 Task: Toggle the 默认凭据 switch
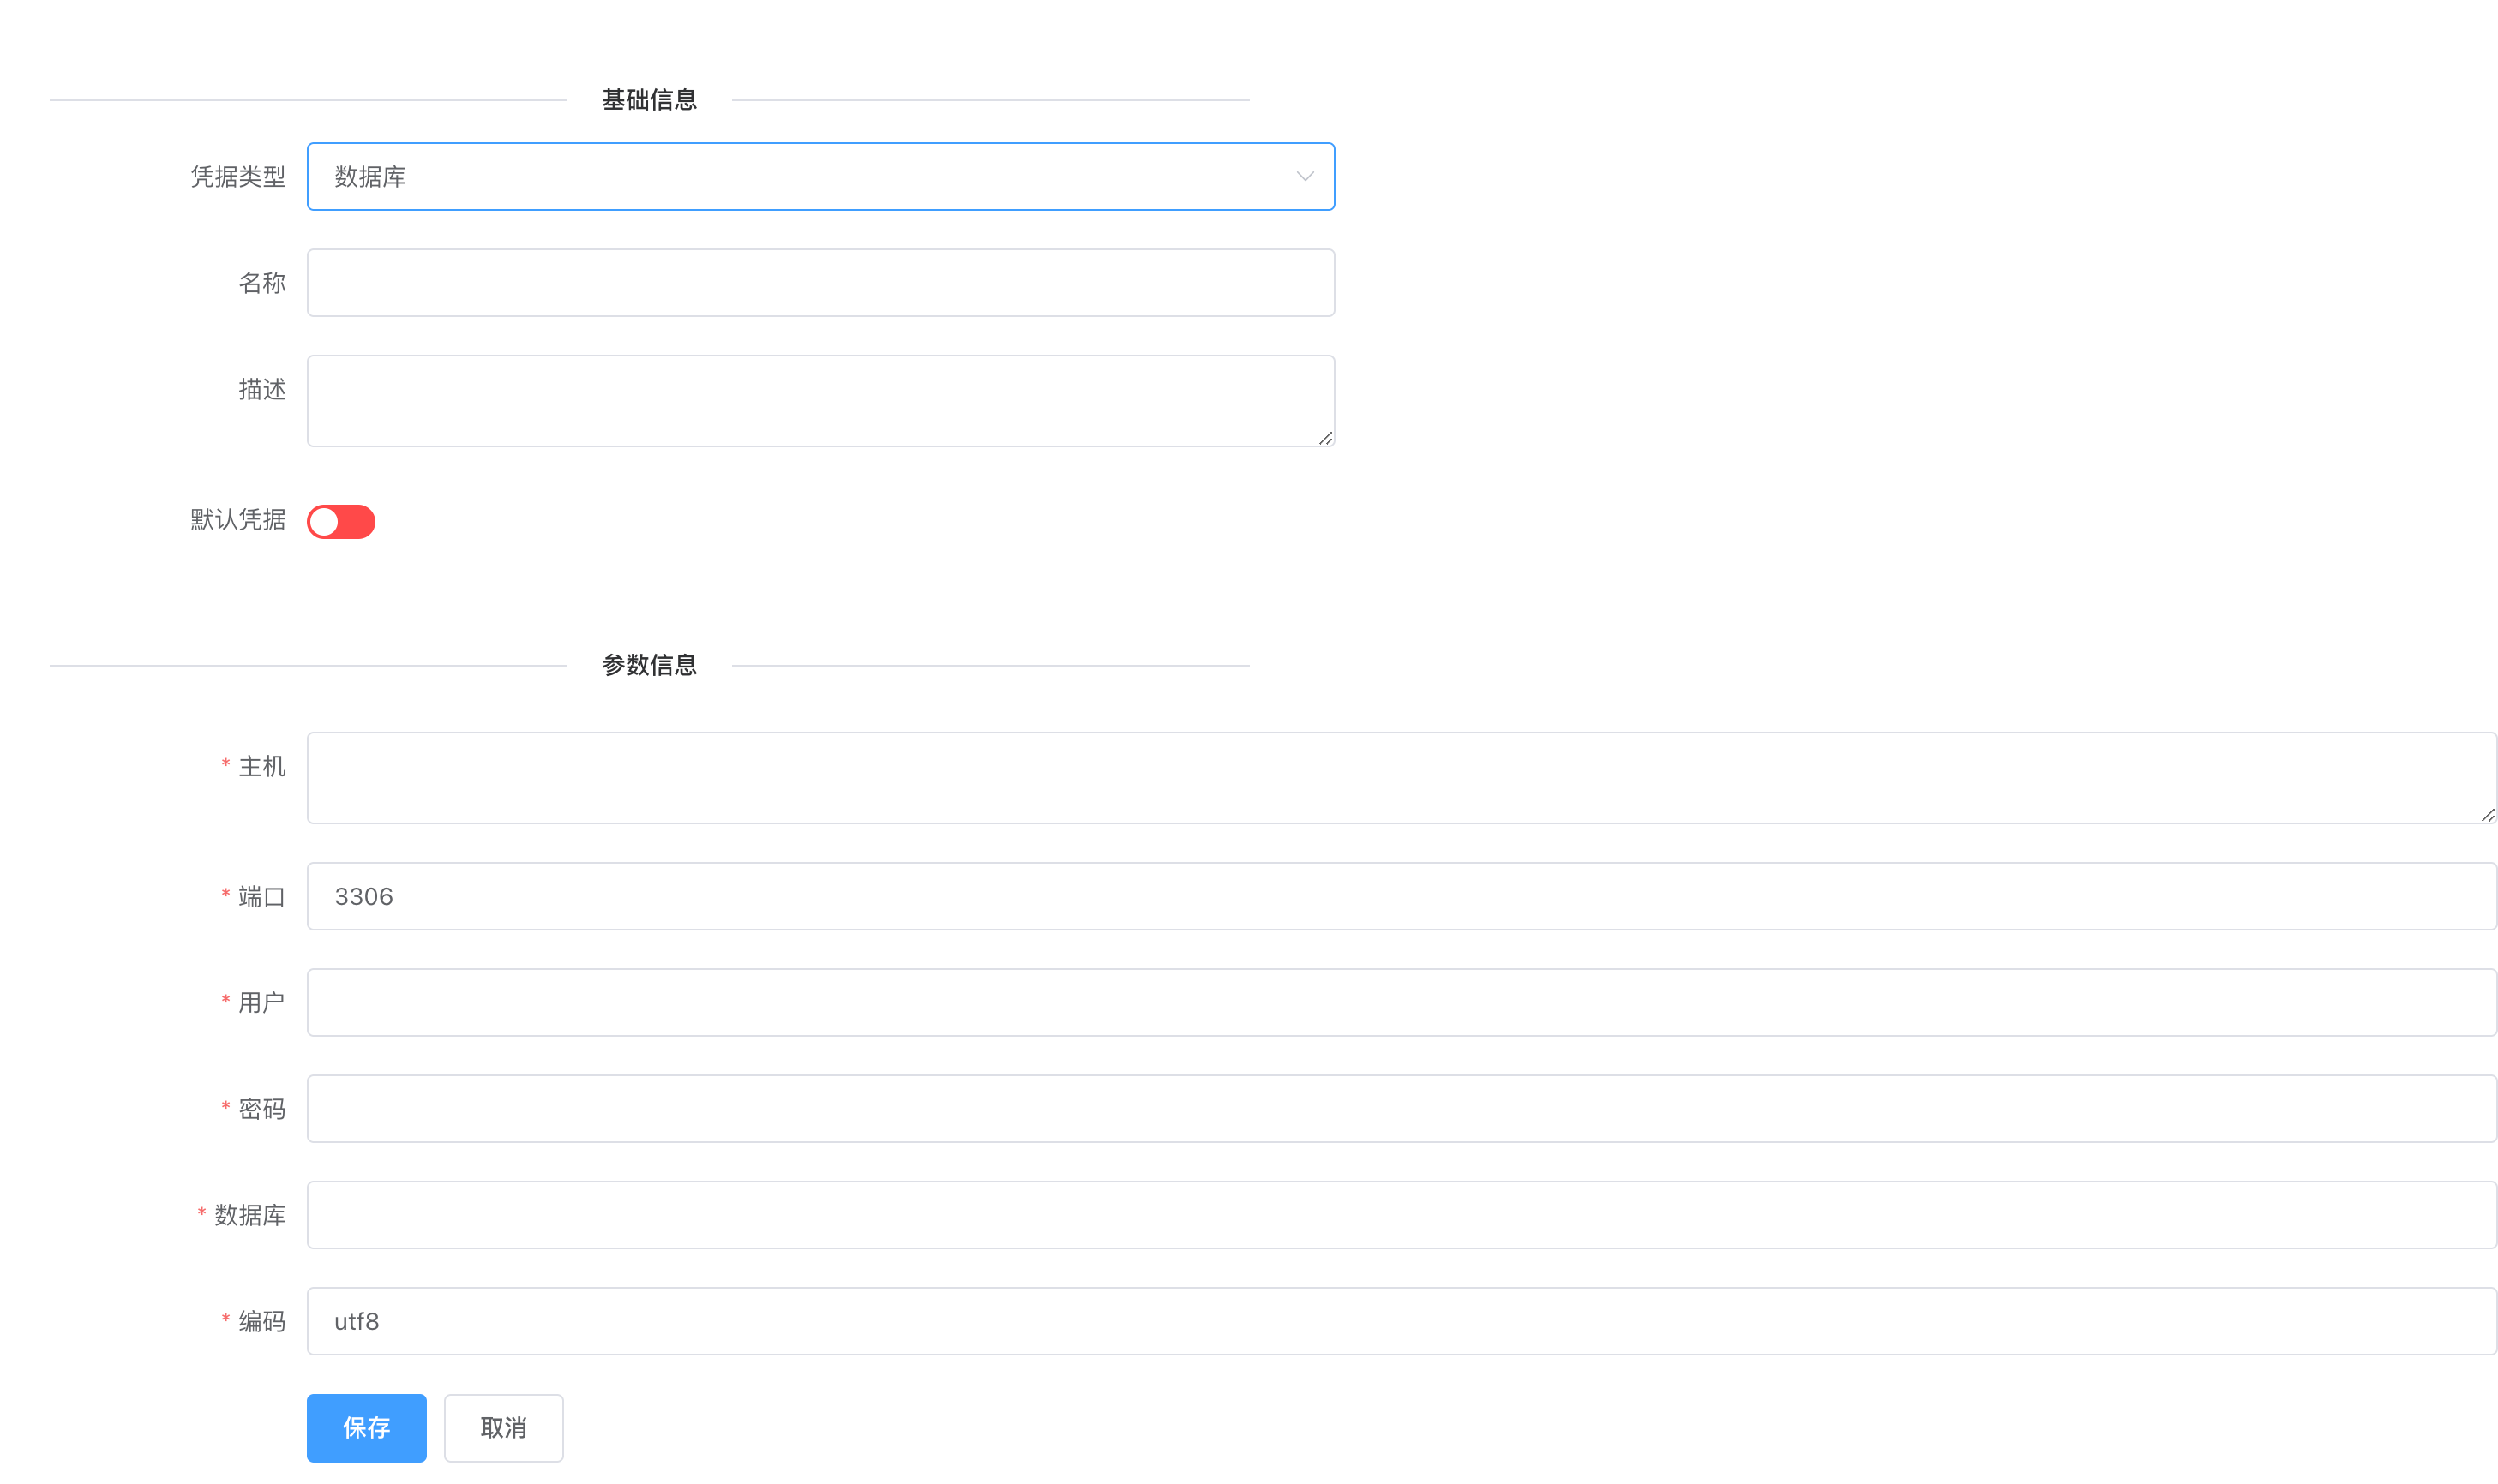click(x=340, y=521)
